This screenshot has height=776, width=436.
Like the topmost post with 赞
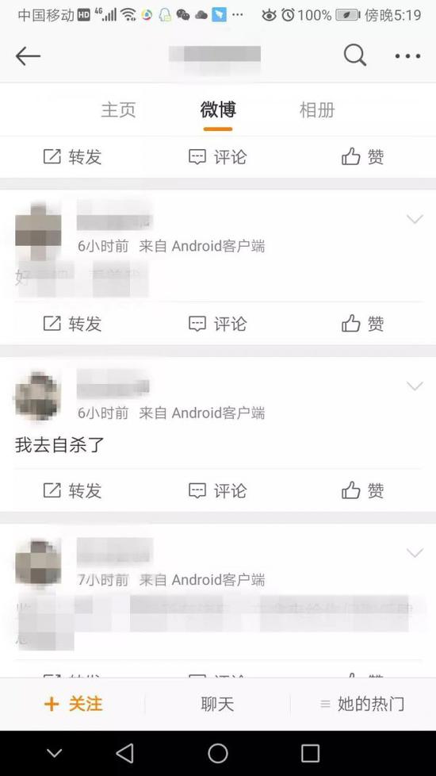tap(362, 157)
